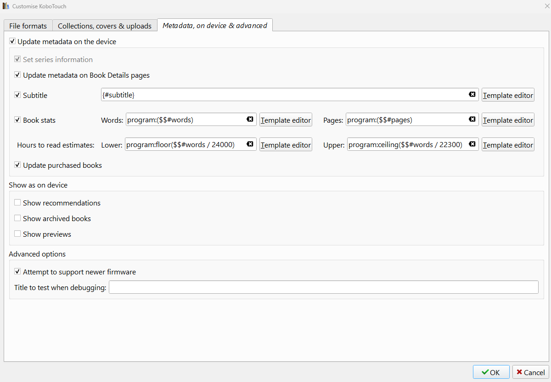This screenshot has width=551, height=382.
Task: Click the Cancel button
Action: point(530,372)
